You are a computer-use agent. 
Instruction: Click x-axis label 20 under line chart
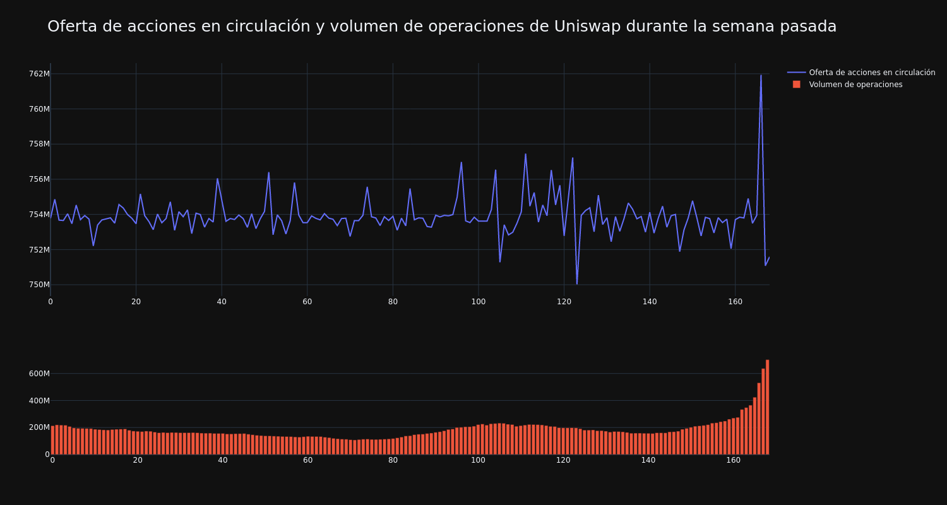[136, 302]
